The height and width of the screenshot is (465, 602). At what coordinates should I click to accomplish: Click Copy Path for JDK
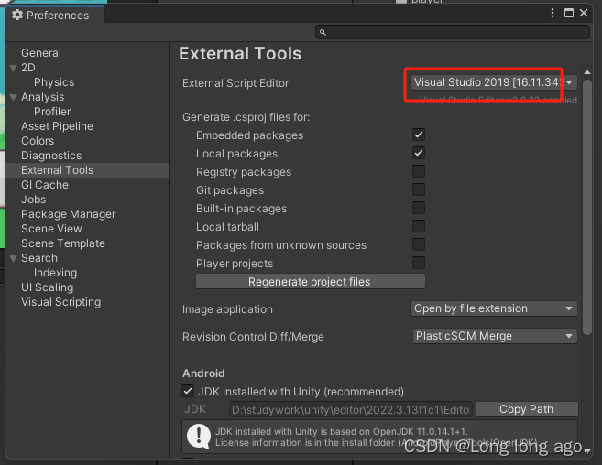(x=527, y=409)
